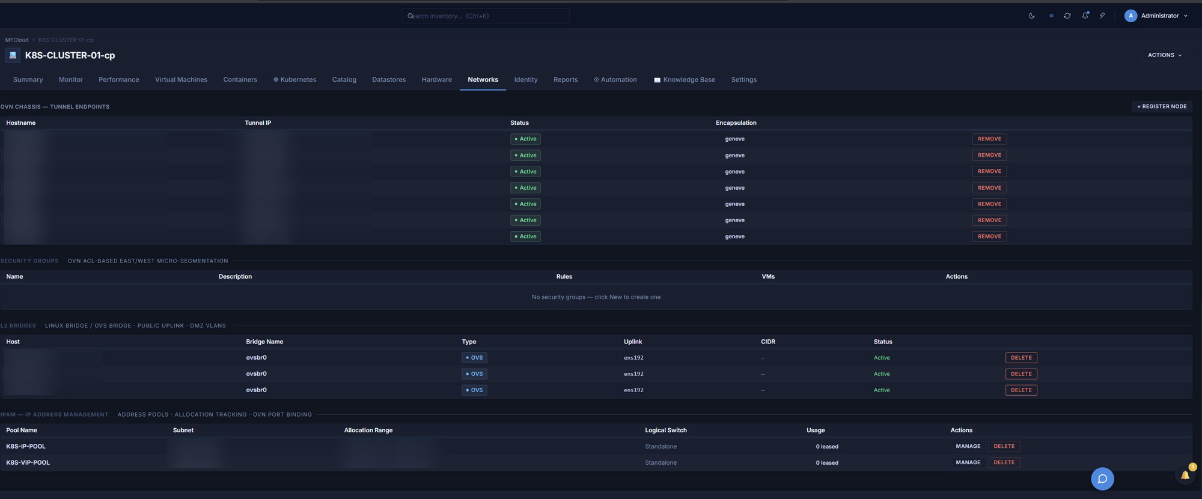The height and width of the screenshot is (499, 1202).
Task: Switch to the Catalog tab
Action: coord(344,80)
